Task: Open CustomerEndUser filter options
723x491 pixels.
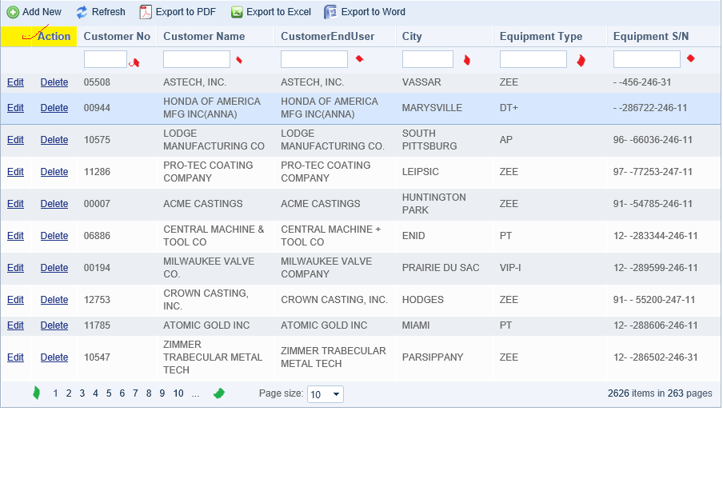Action: [x=360, y=58]
